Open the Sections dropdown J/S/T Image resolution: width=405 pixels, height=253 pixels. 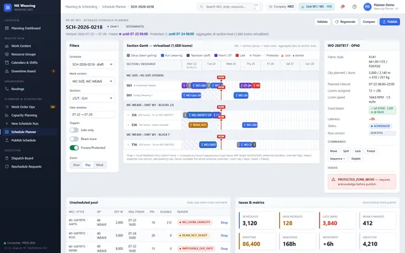pos(92,99)
